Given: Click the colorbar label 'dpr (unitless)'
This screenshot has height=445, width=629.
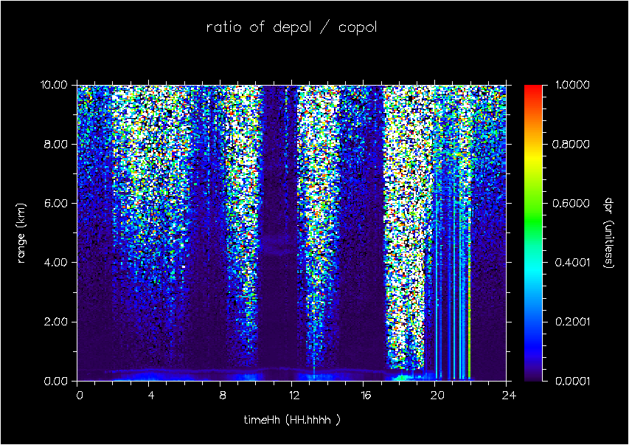Looking at the screenshot, I should tap(609, 233).
